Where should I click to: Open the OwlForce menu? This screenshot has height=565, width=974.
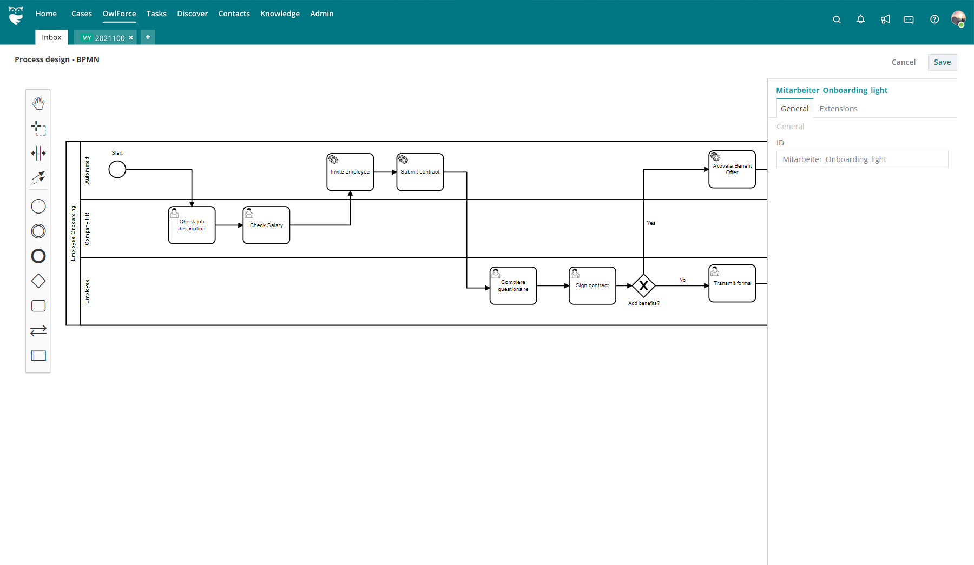119,14
